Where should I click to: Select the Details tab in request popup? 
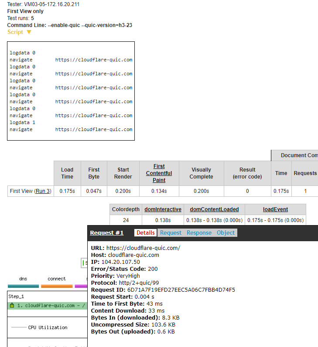pos(145,233)
